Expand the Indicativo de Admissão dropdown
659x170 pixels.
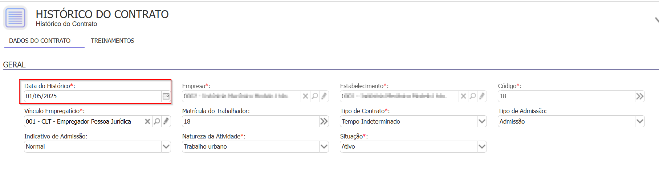166,146
